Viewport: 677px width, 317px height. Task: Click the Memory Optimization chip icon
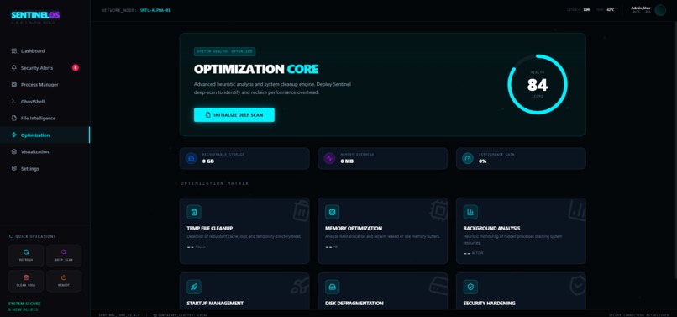coord(333,212)
